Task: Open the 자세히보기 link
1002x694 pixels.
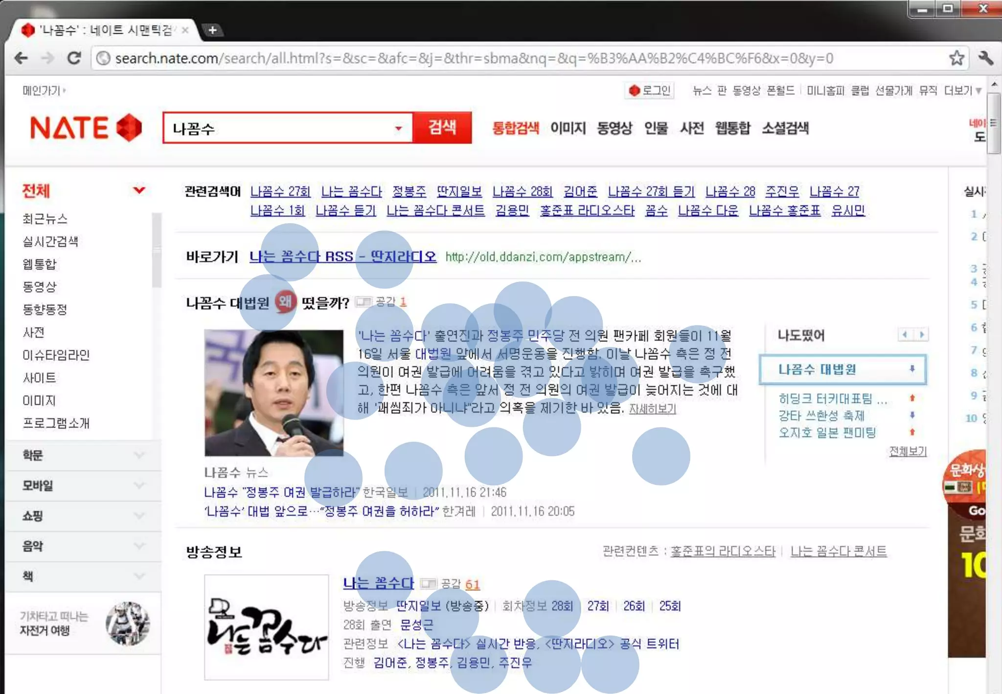Action: tap(652, 409)
